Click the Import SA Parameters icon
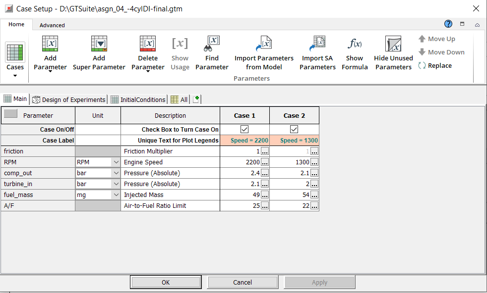The image size is (487, 293). point(317,44)
